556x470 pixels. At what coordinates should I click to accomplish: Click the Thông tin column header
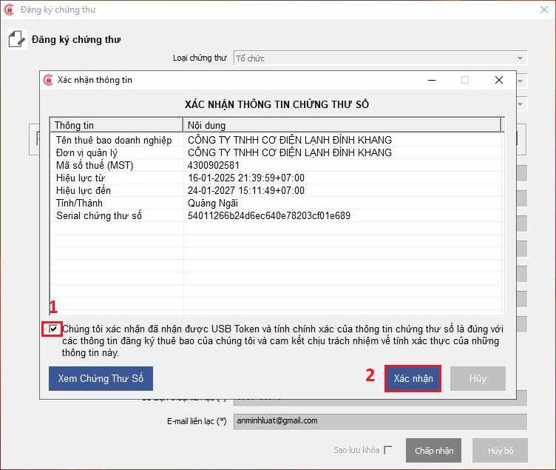tap(116, 125)
